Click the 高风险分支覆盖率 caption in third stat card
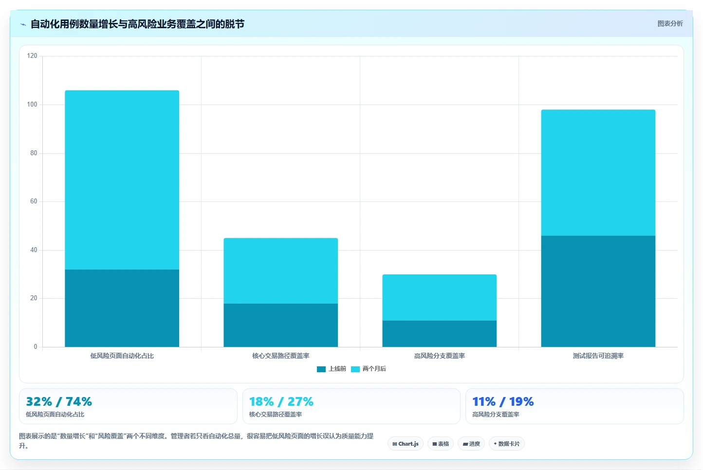Viewport: 703px width, 470px height. click(496, 415)
